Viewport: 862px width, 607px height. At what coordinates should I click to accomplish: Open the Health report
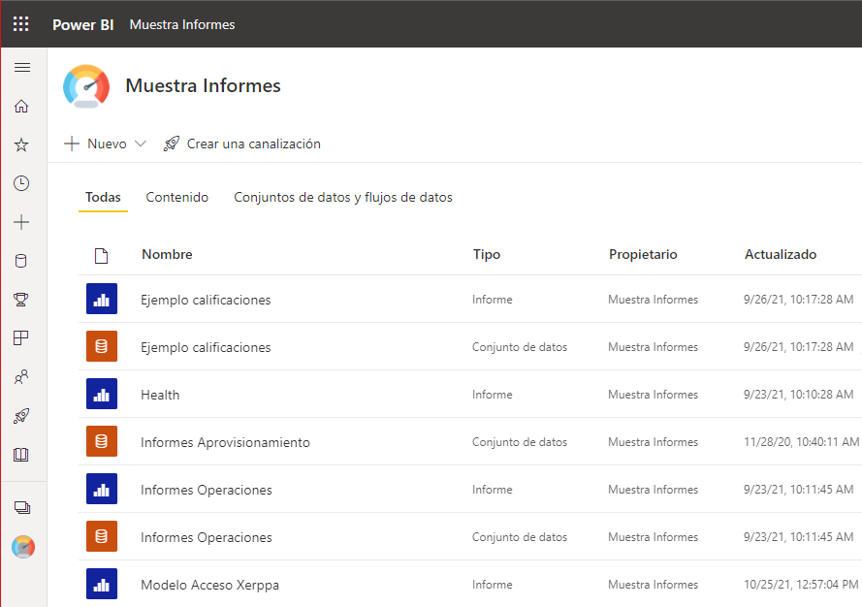click(160, 395)
